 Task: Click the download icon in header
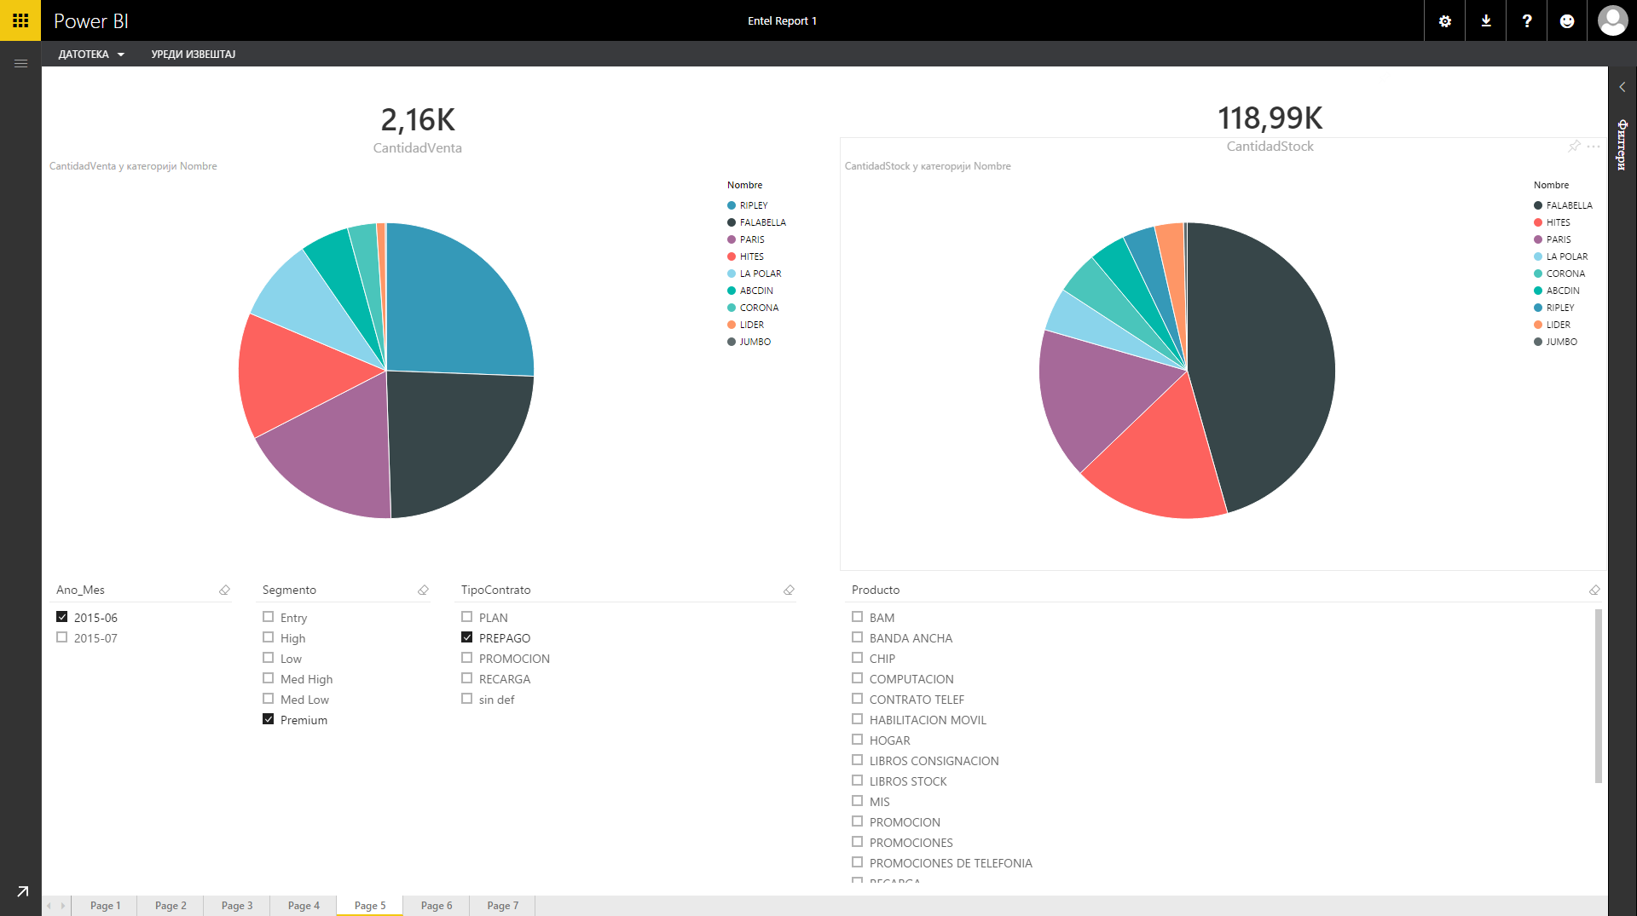point(1485,20)
